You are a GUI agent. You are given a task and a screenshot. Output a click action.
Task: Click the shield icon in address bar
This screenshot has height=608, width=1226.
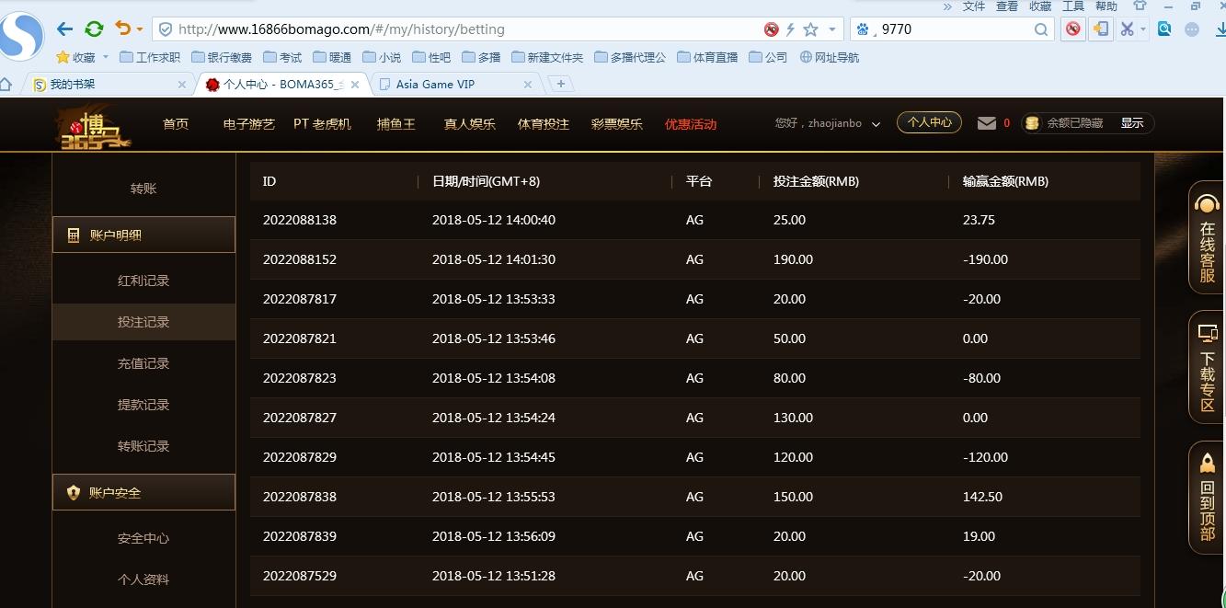[x=166, y=29]
